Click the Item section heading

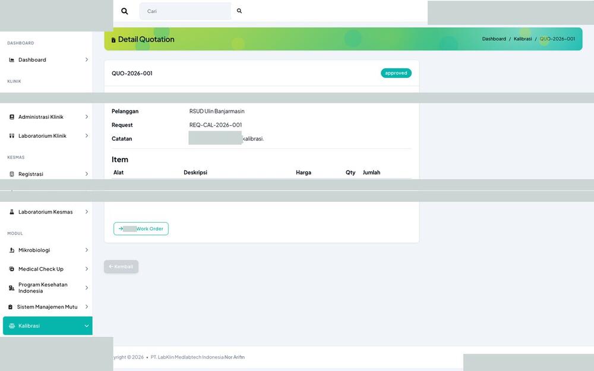coord(120,160)
